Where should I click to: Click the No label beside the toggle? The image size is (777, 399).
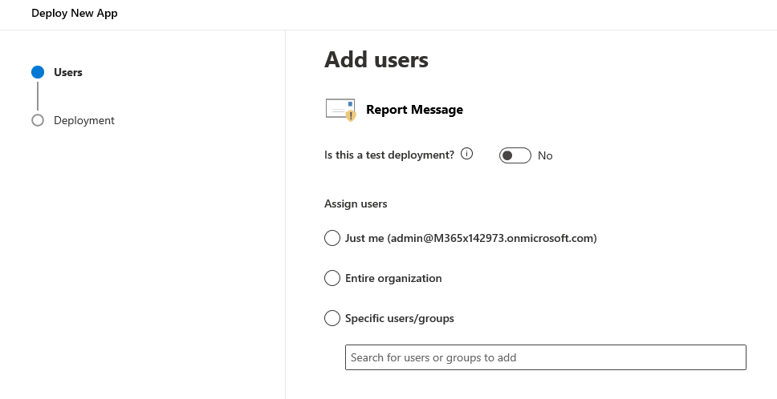point(545,155)
